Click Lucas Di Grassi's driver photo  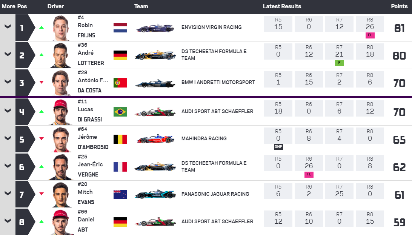[61, 112]
